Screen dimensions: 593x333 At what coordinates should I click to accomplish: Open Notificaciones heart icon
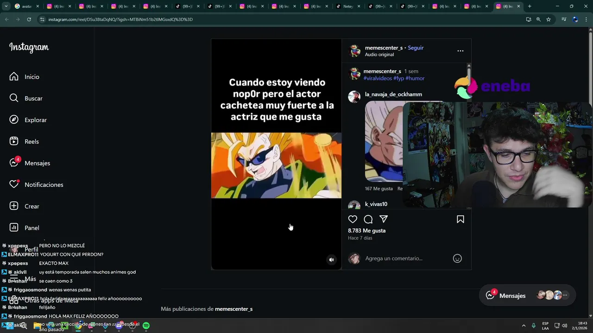coord(14,185)
